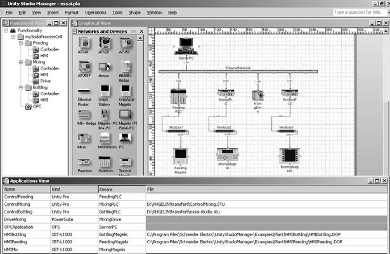Sort applications by Name column header
390x254 pixels.
27,189
